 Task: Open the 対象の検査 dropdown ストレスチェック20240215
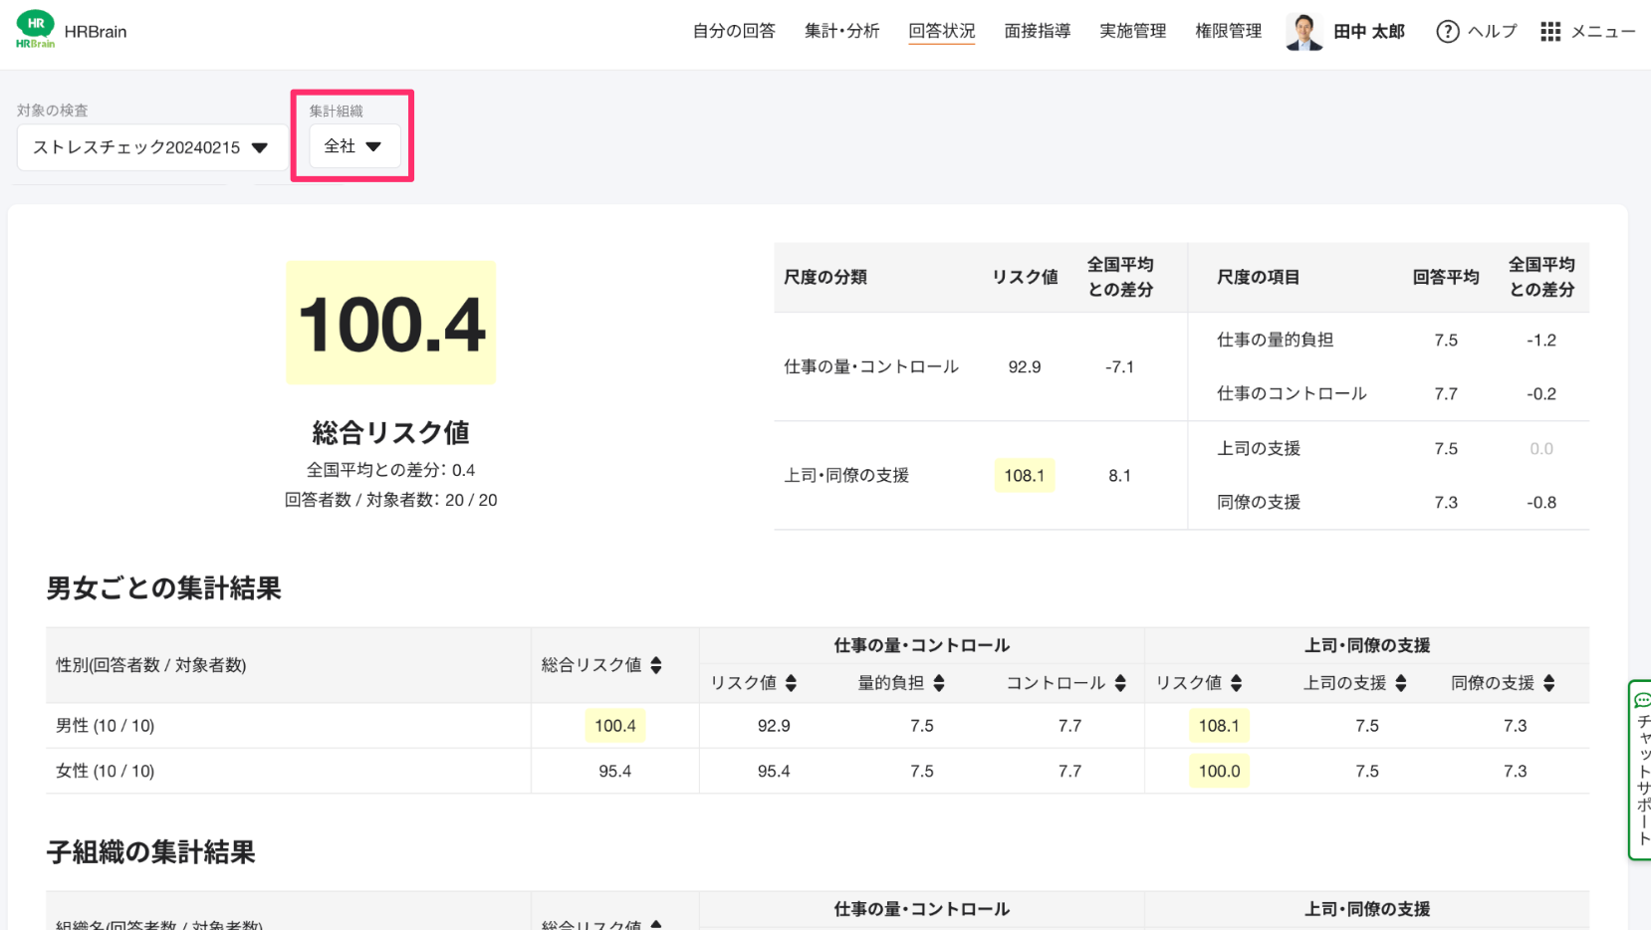tap(150, 147)
